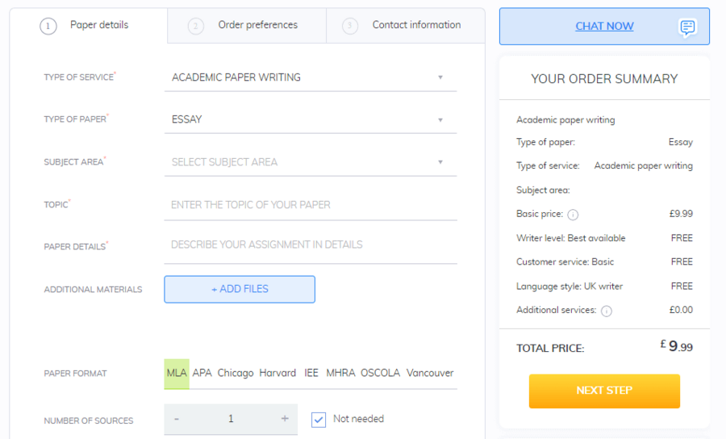The image size is (726, 439).
Task: Open the Chat Now link
Action: point(604,27)
